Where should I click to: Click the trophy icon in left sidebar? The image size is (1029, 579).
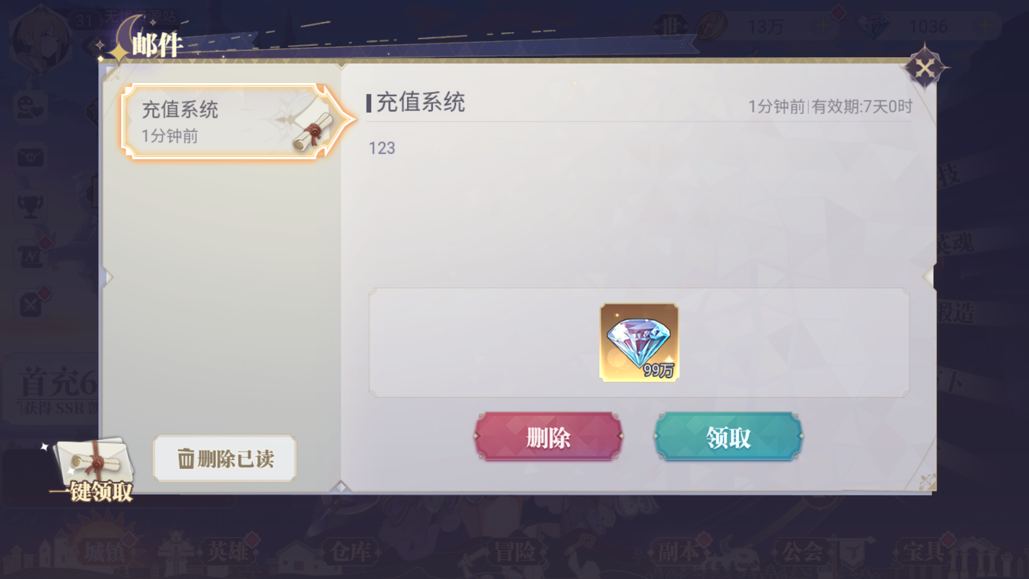click(x=30, y=207)
